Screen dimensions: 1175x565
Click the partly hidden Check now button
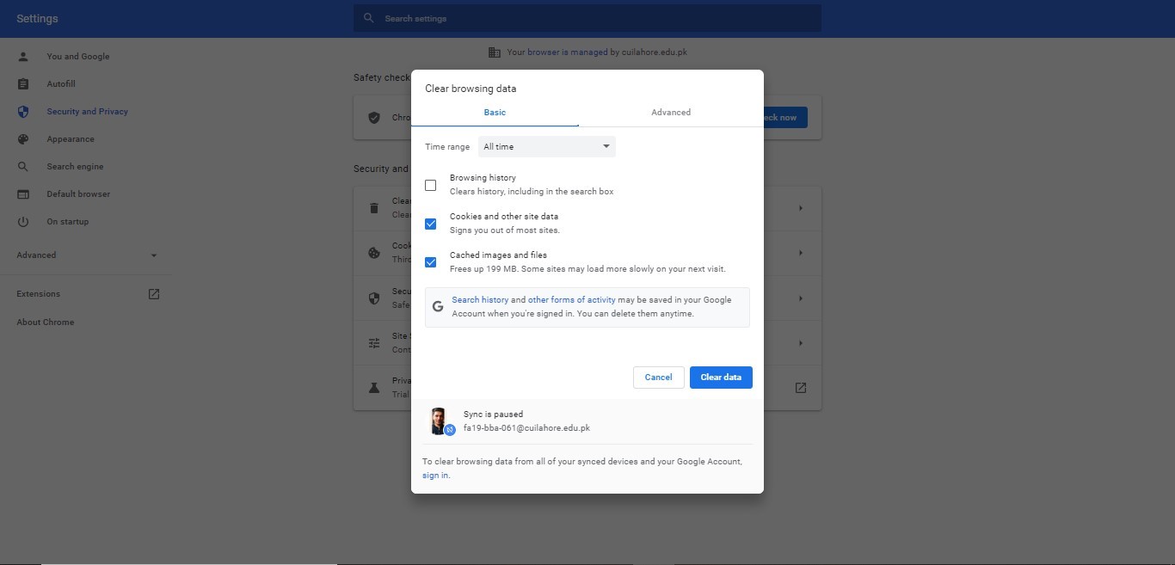pos(785,118)
